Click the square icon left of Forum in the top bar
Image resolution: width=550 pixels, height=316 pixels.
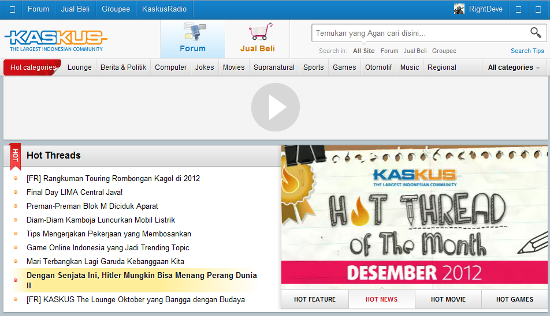(12, 9)
